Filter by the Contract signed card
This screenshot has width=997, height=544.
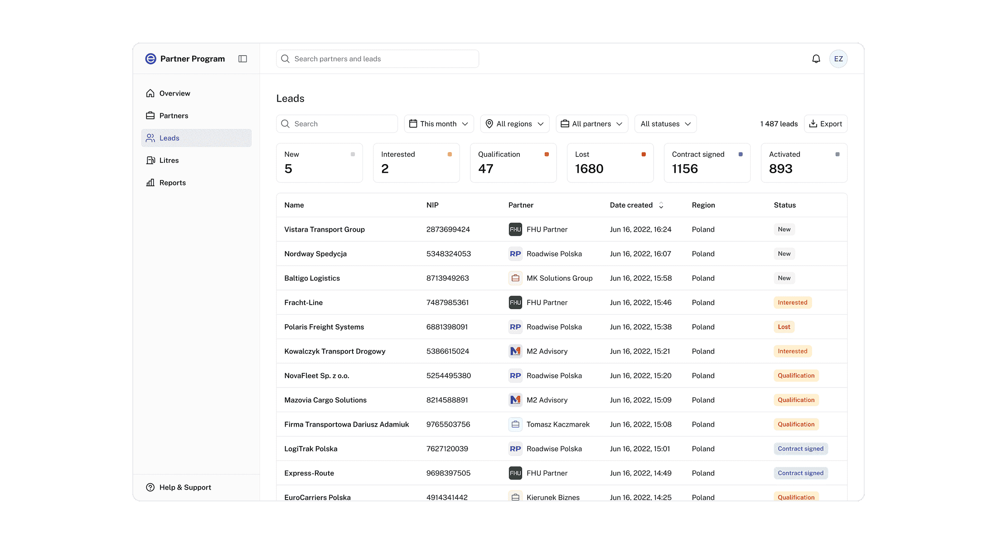(707, 163)
